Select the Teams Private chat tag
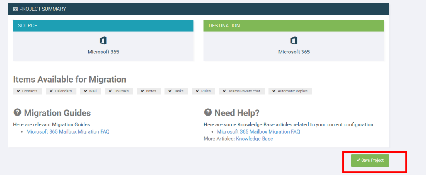This screenshot has height=175, width=426. pos(242,91)
